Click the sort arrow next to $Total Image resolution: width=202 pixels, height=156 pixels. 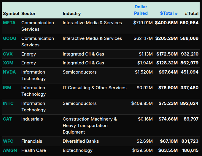point(176,14)
